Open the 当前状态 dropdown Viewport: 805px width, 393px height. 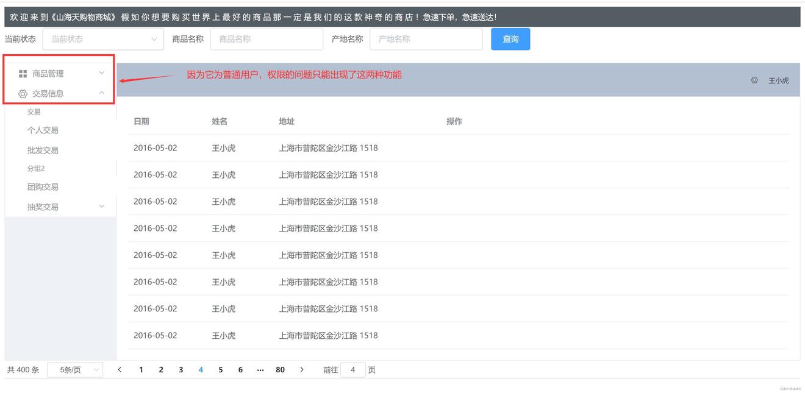click(x=103, y=39)
